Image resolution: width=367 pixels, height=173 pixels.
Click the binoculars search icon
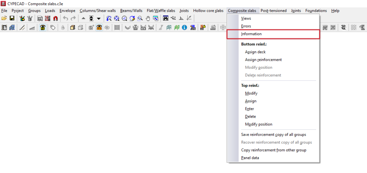[x=166, y=19]
